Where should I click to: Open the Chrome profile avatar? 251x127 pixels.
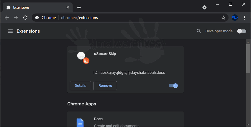(x=235, y=18)
